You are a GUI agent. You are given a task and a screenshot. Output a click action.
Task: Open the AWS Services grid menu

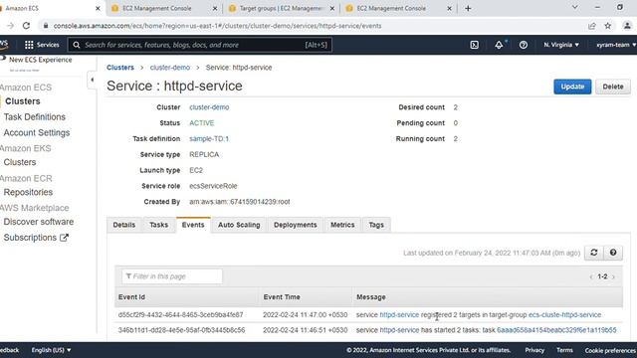42,45
